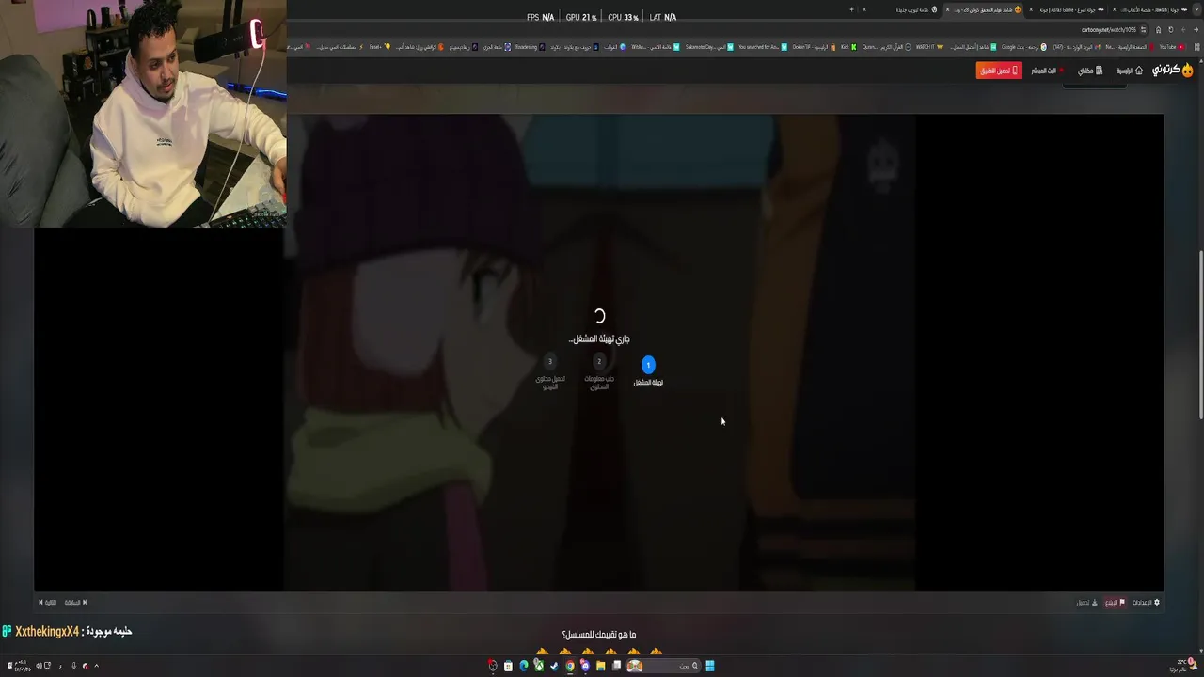
Task: Open Google Chrome from the taskbar
Action: pos(570,666)
